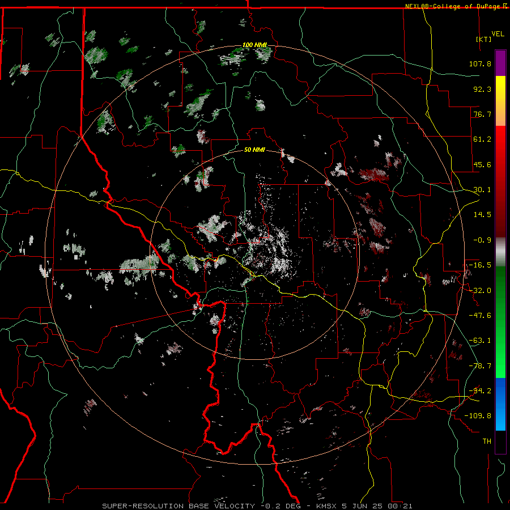
Task: Click the [KT] units label
Action: [x=484, y=39]
